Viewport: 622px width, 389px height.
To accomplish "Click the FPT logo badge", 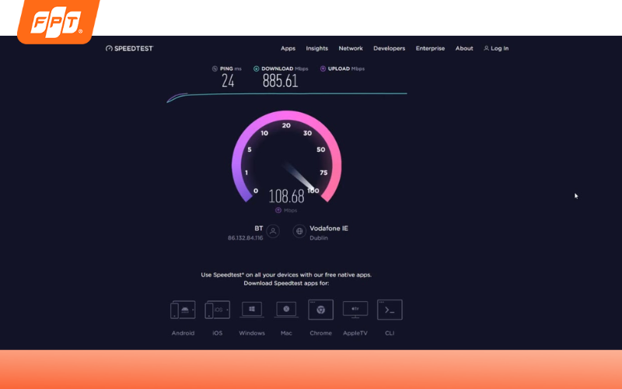I will [x=58, y=21].
